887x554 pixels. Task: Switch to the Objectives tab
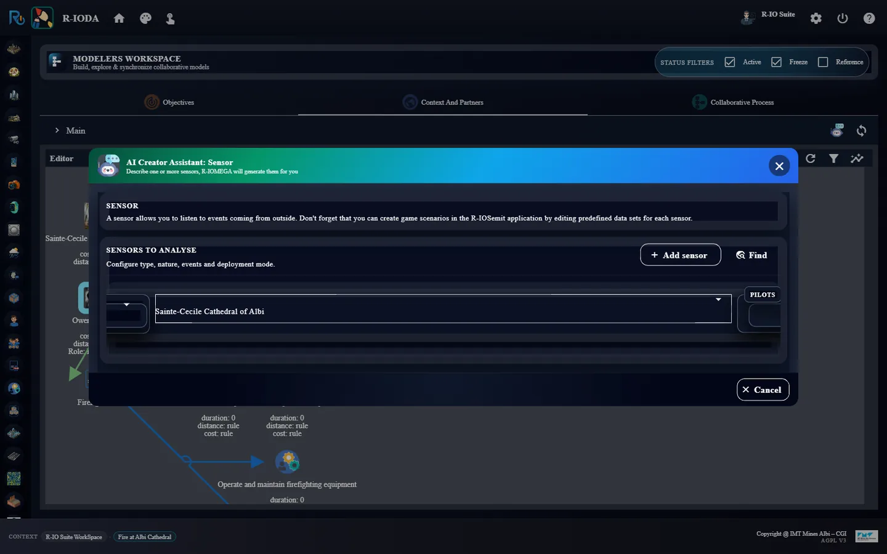coord(169,102)
